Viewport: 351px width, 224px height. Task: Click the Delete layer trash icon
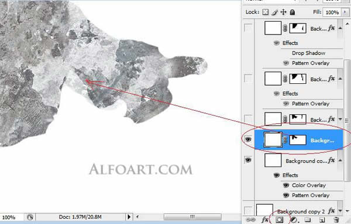336,220
